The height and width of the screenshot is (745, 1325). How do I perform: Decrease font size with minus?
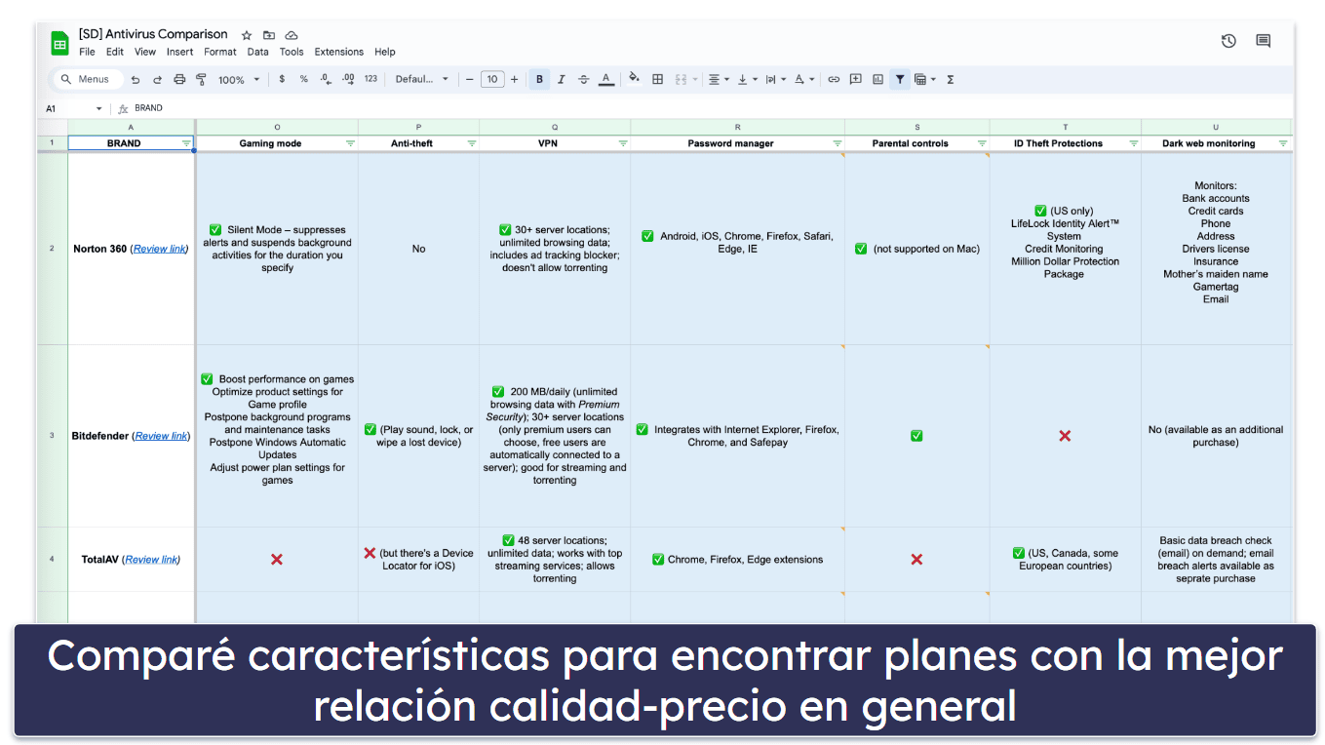(x=470, y=80)
